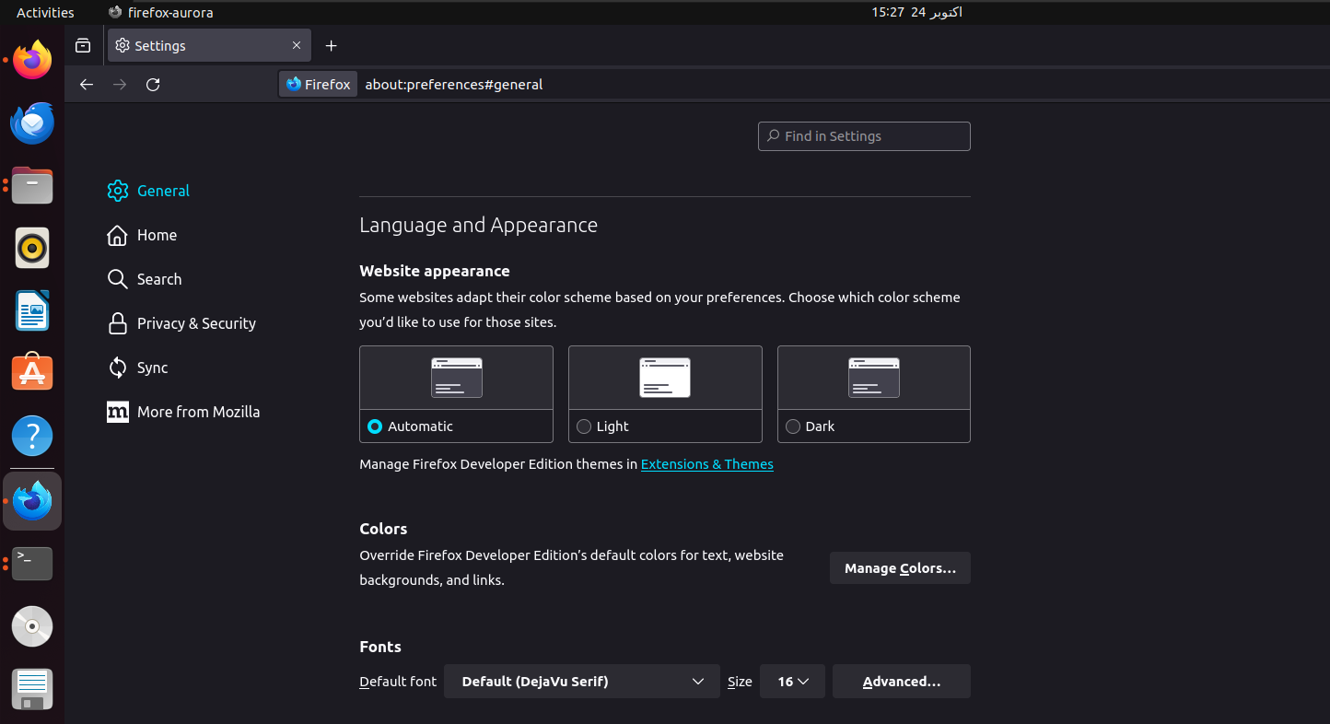This screenshot has height=724, width=1330.
Task: Click the Mozilla logo icon in sidebar
Action: click(x=117, y=412)
